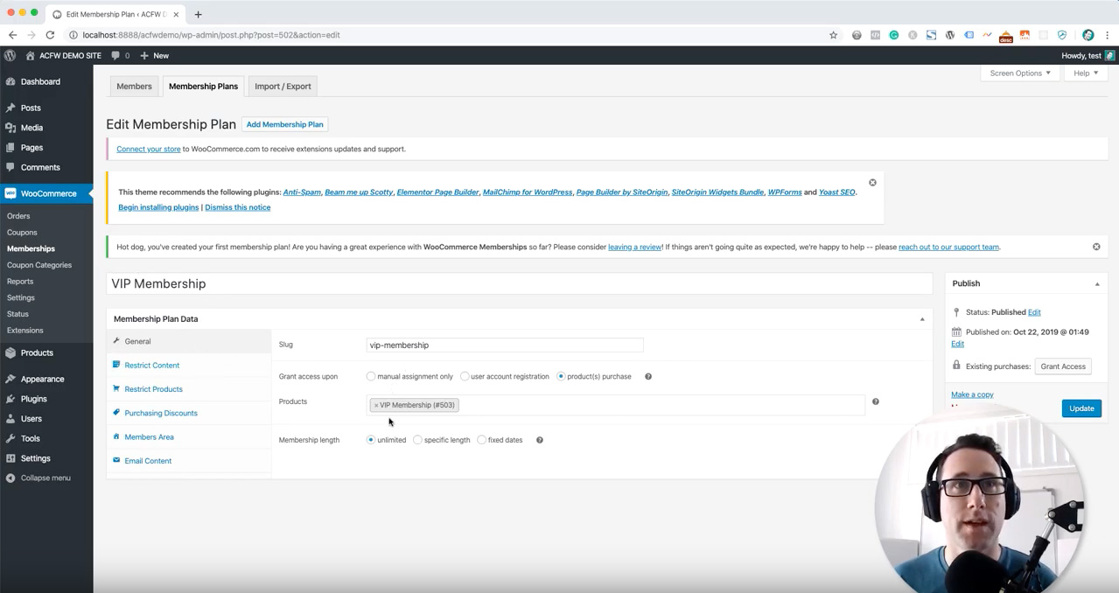Select specific length membership option
The height and width of the screenshot is (593, 1119).
click(x=417, y=440)
